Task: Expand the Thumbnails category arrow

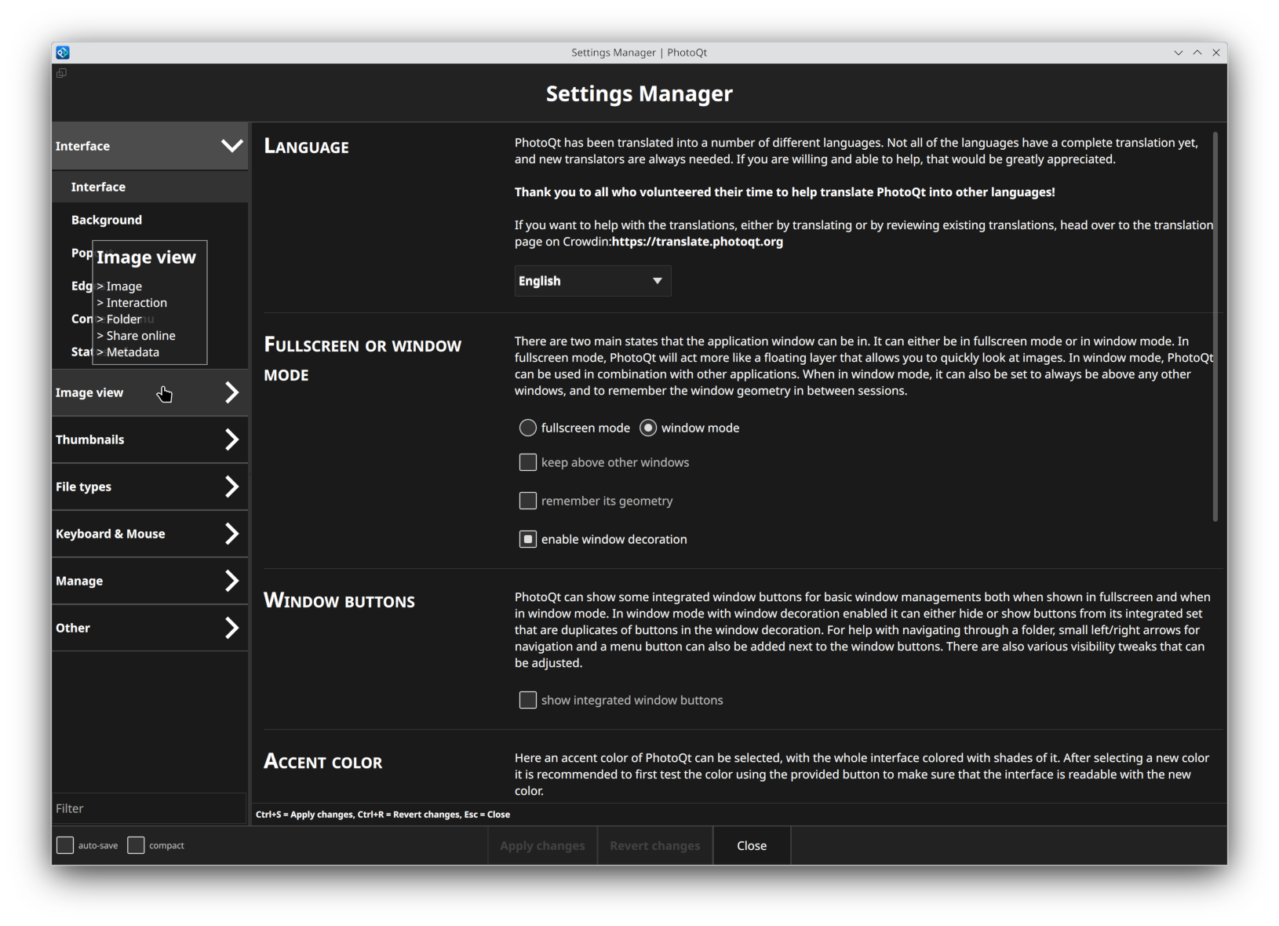Action: pos(231,439)
